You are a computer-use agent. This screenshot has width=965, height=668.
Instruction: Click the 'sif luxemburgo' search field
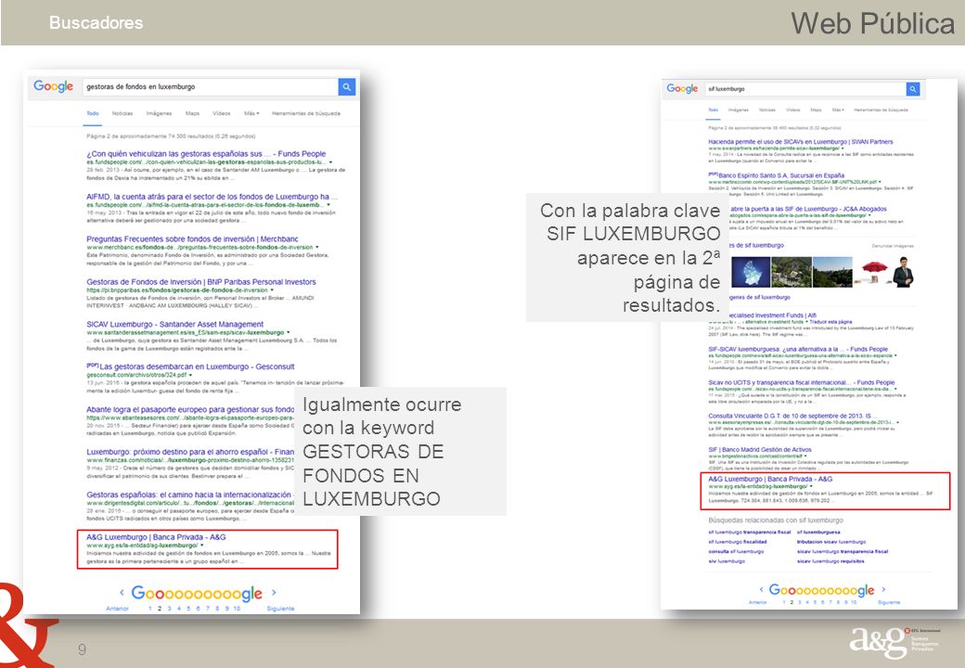tap(805, 89)
